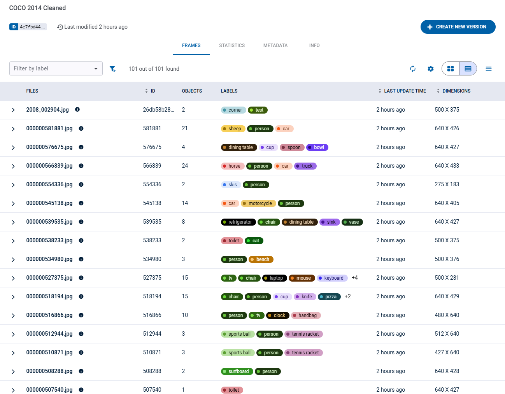Click the info icon beside 000000507540.jpg

pos(81,390)
